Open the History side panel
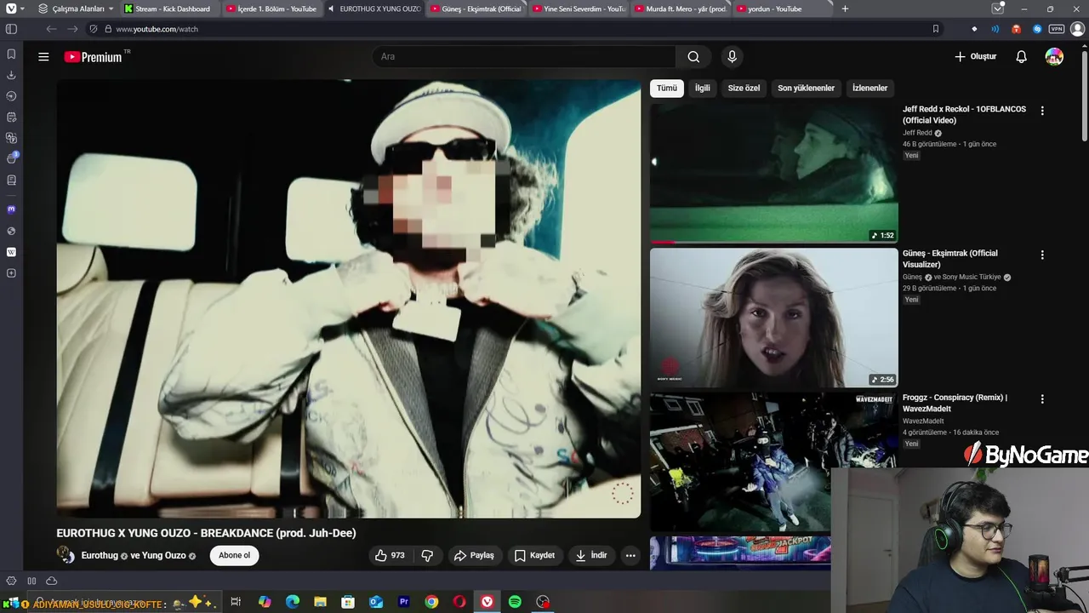Screen dimensions: 1089x613 tap(11, 96)
